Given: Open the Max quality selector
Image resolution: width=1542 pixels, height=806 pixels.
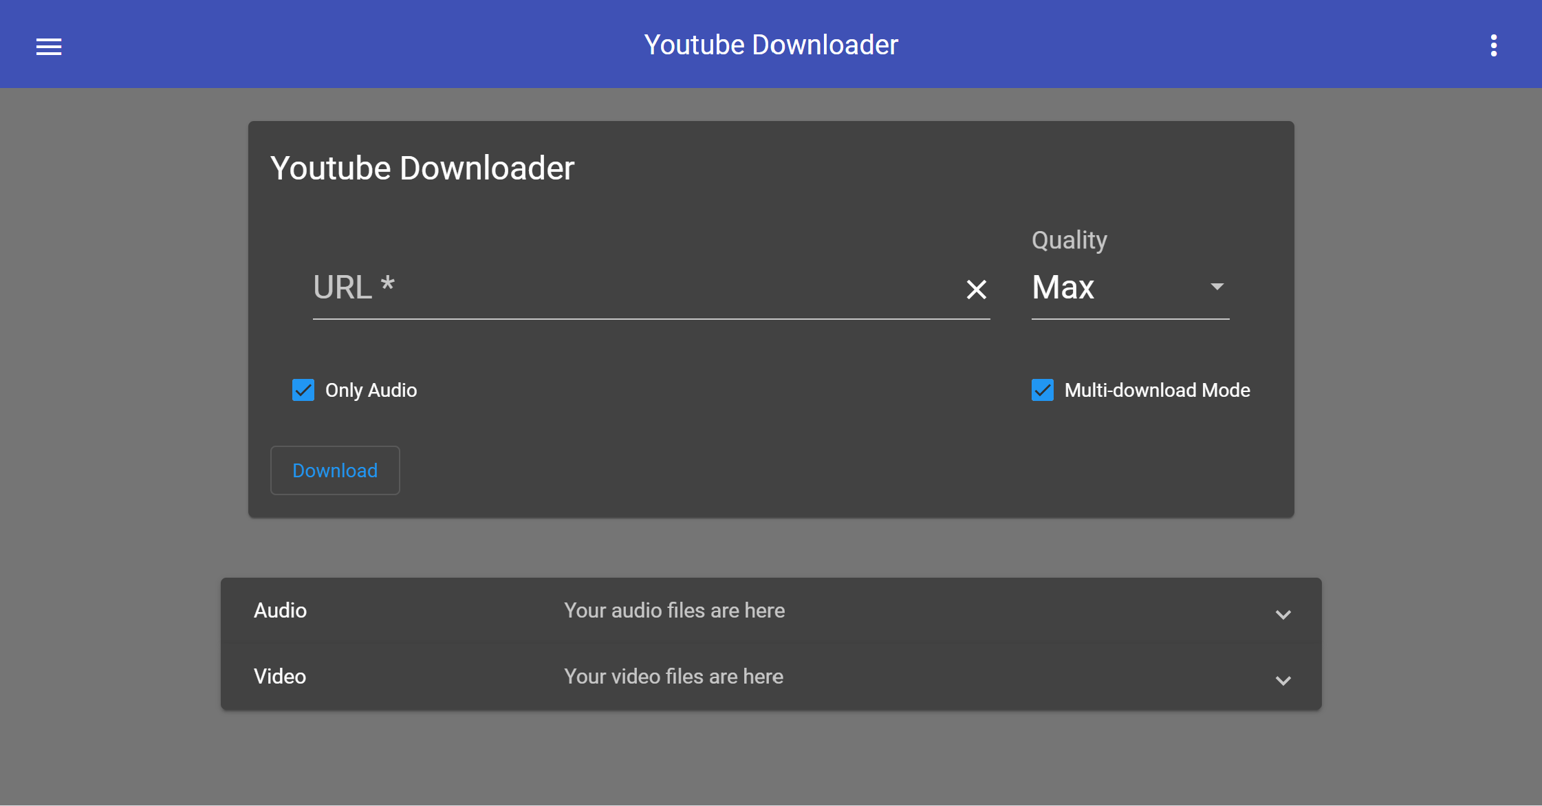Looking at the screenshot, I should tap(1100, 287).
